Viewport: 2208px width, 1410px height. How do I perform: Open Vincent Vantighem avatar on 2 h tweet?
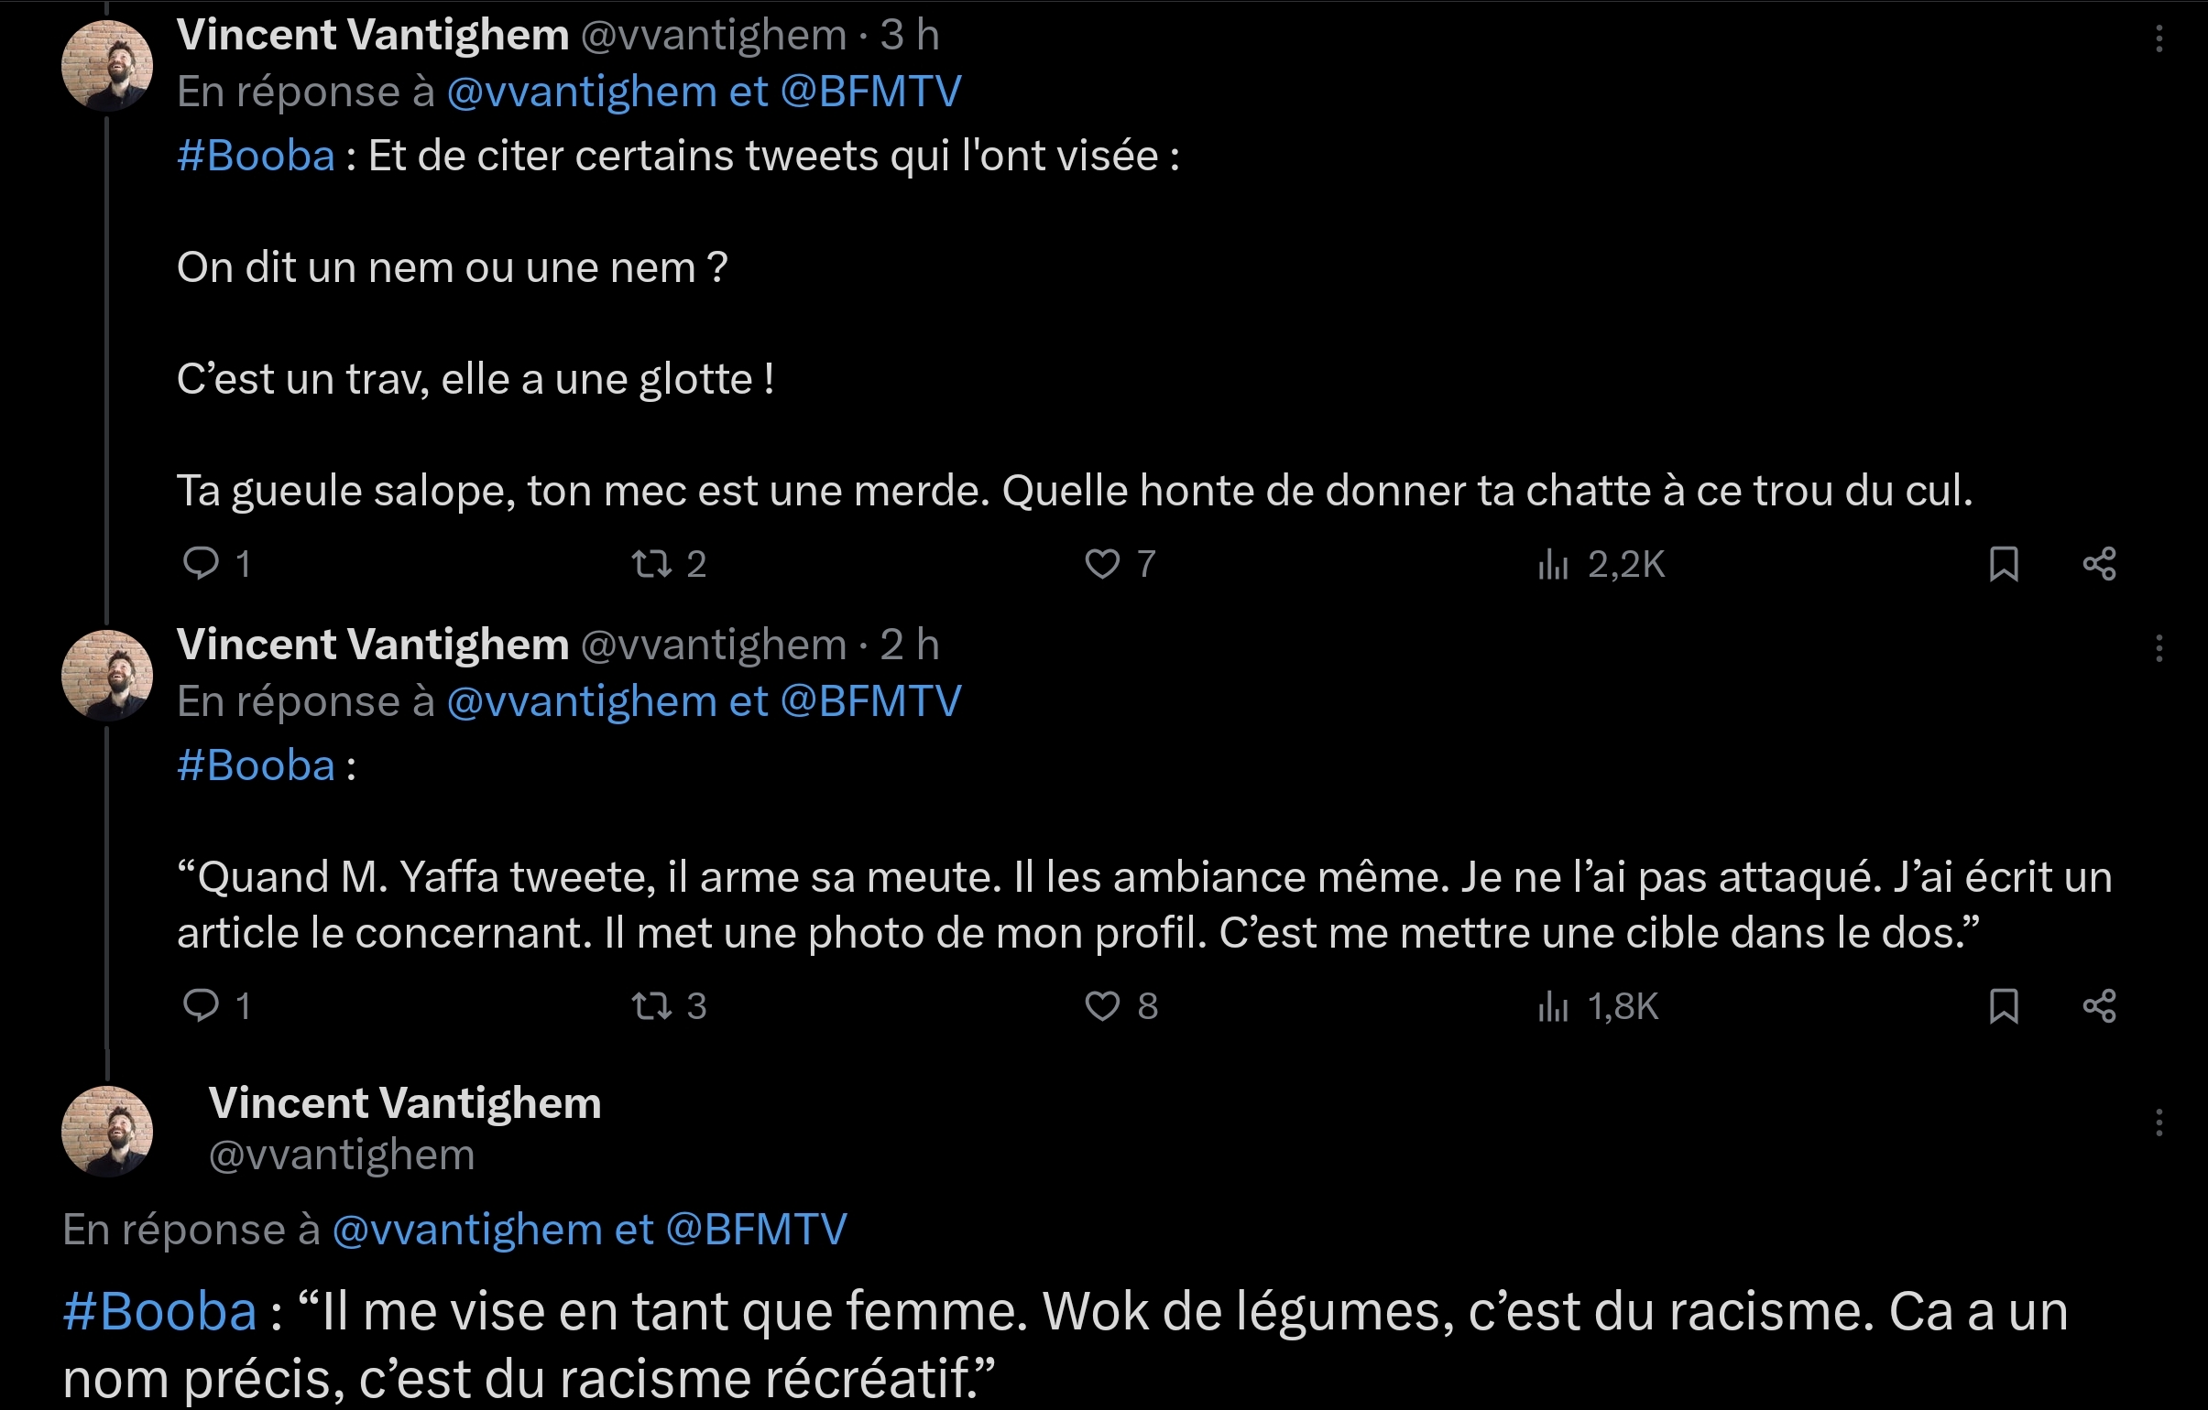pyautogui.click(x=107, y=675)
